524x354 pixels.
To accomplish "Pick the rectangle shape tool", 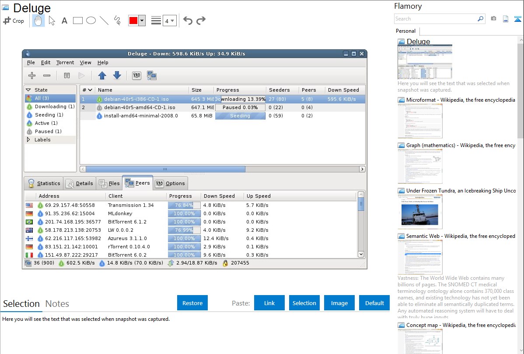I will click(x=77, y=21).
